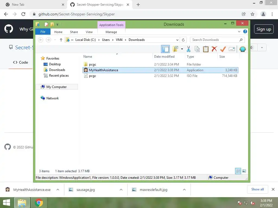Open maxresdefault.jpg download options chevron
This screenshot has width=278, height=208.
pos(184,190)
